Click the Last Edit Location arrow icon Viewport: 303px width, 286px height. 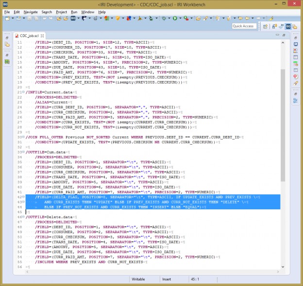coord(240,18)
